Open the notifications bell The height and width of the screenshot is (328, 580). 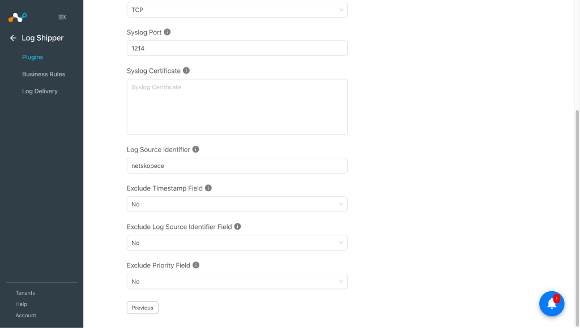coord(552,304)
